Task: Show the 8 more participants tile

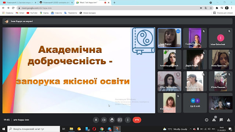Action: 195,103
